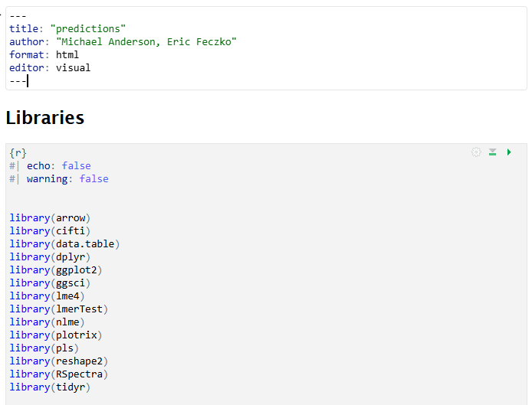This screenshot has height=405, width=532.
Task: Click the closing --- YAML delimiter
Action: point(18,81)
